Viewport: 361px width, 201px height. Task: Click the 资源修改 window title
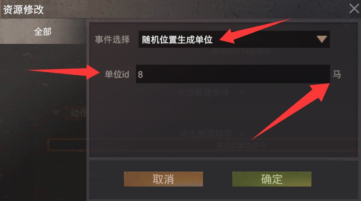point(23,10)
